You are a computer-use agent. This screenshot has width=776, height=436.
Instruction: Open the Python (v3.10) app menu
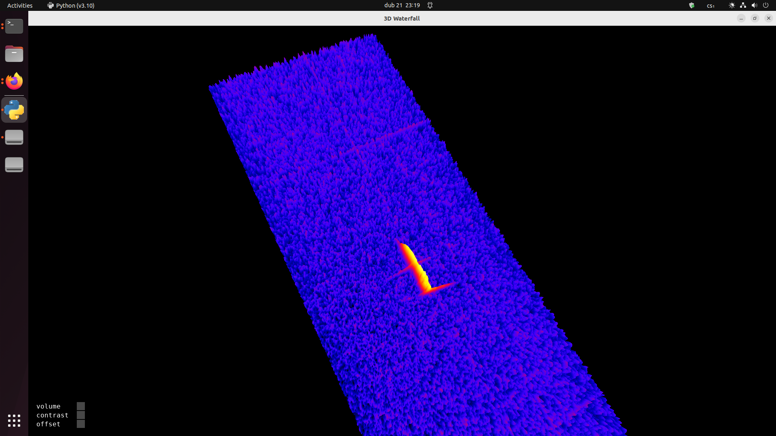71,5
